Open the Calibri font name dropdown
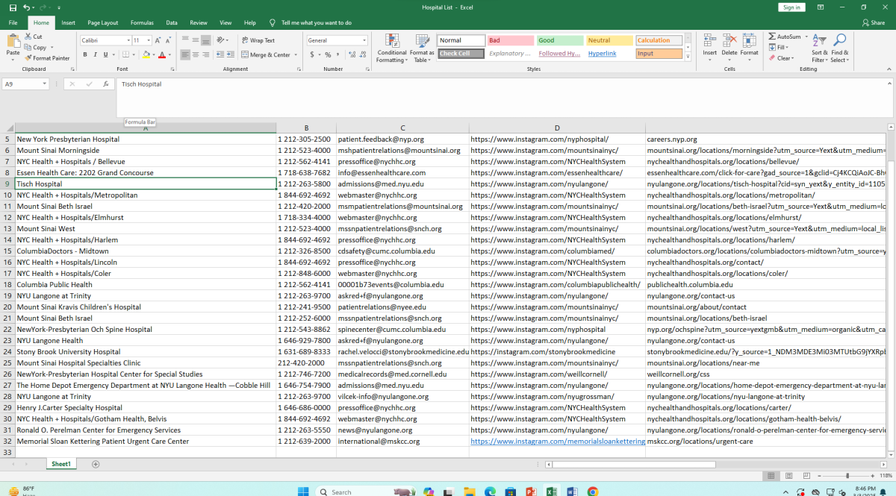Screen dimensions: 896x496 pos(128,40)
